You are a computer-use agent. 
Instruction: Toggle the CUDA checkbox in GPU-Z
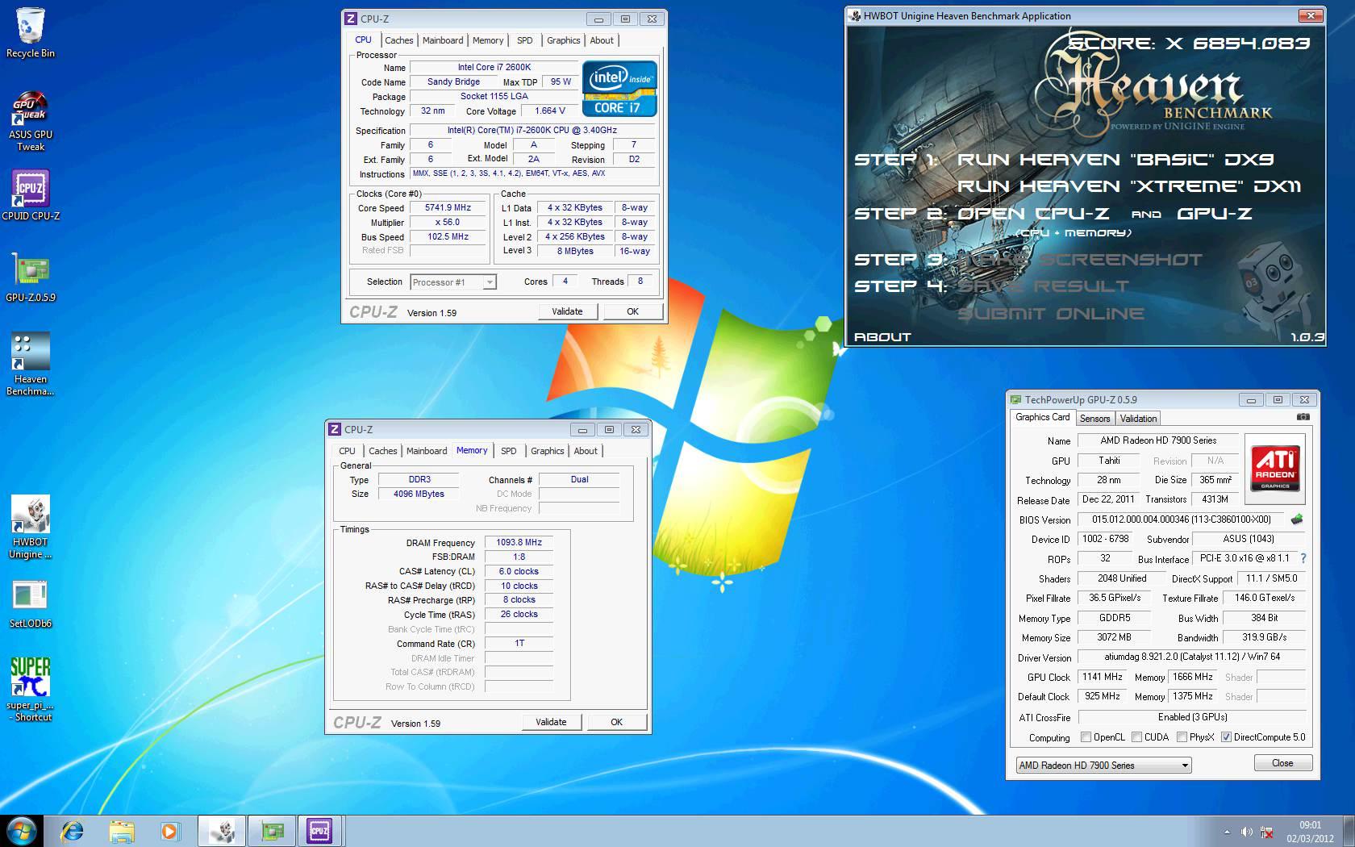[x=1136, y=736]
